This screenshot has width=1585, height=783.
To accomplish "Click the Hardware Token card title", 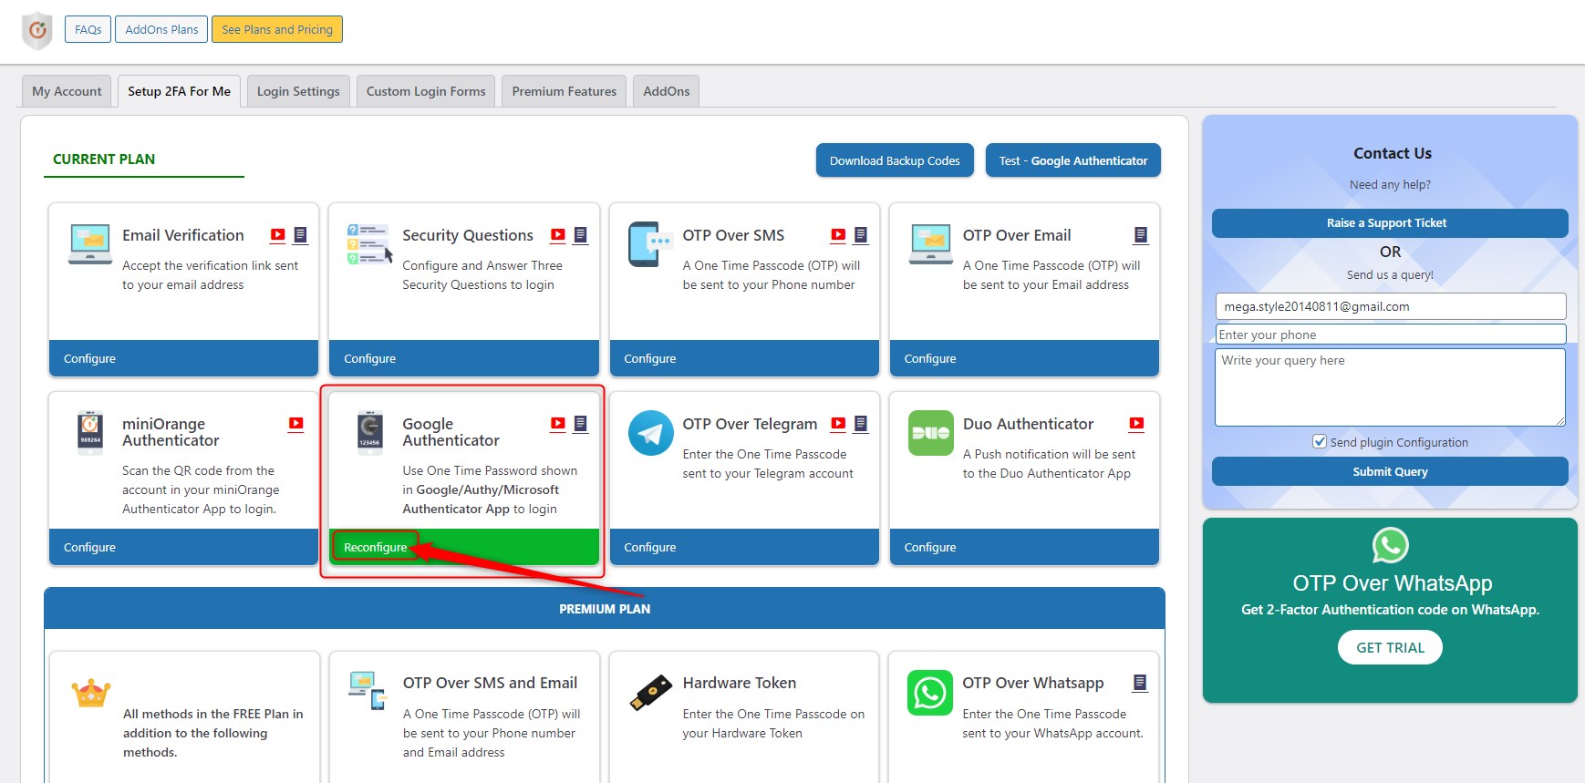I will 740,683.
